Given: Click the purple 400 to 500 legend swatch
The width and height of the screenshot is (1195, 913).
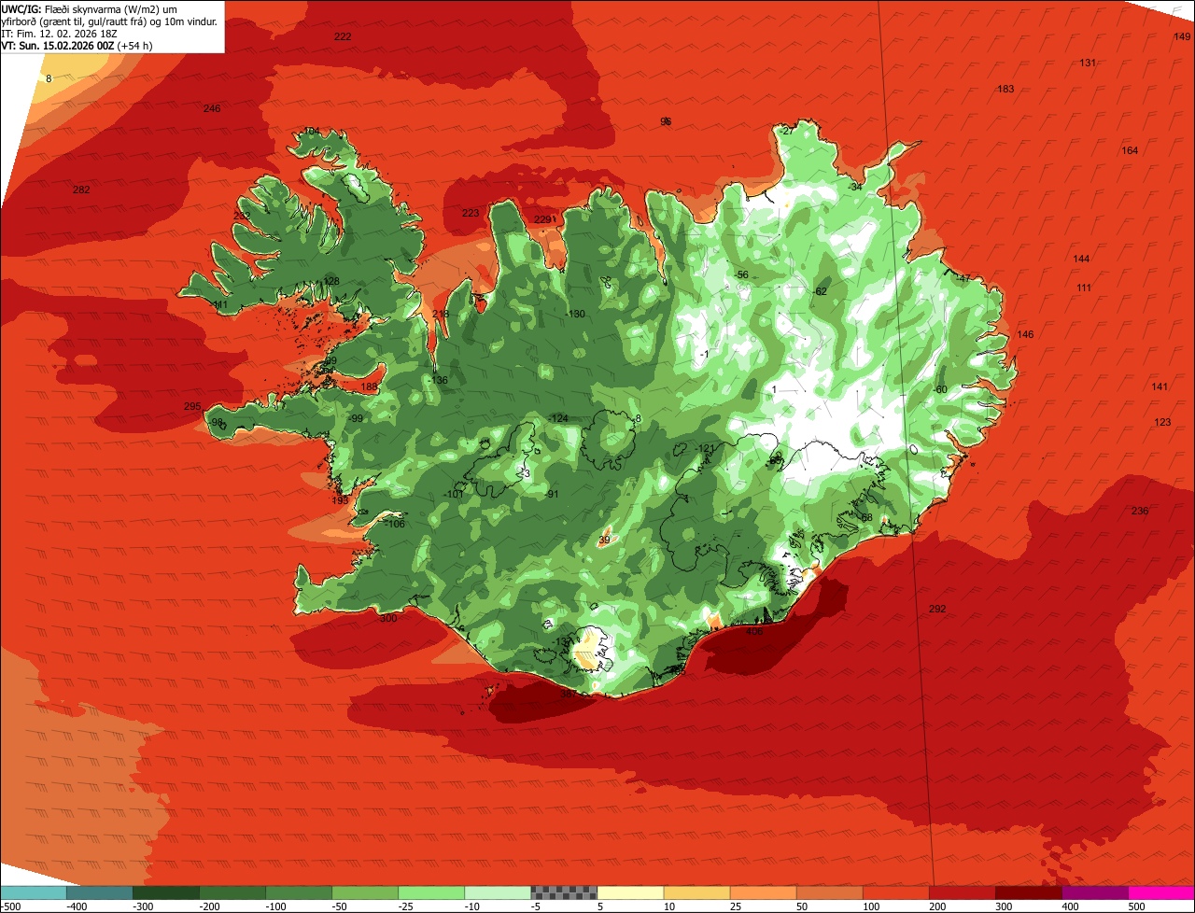Looking at the screenshot, I should 1095,892.
